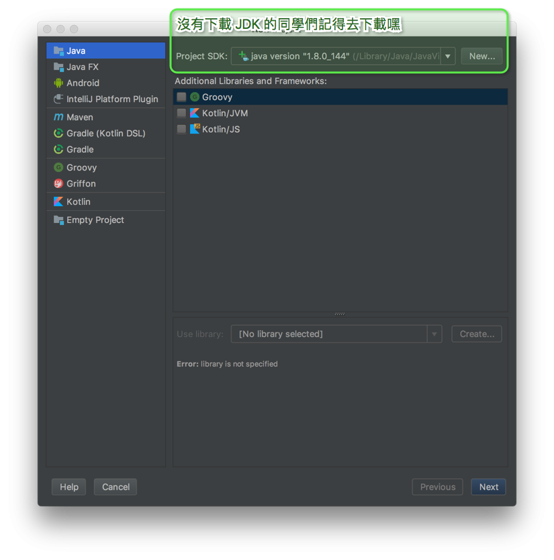
Task: Open the Project SDK dropdown arrow
Action: (x=447, y=56)
